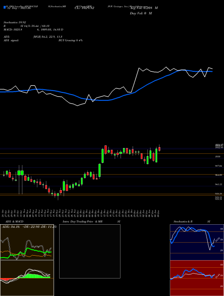Click the 59.92 value label in Stochastics panel

click(x=217, y=239)
